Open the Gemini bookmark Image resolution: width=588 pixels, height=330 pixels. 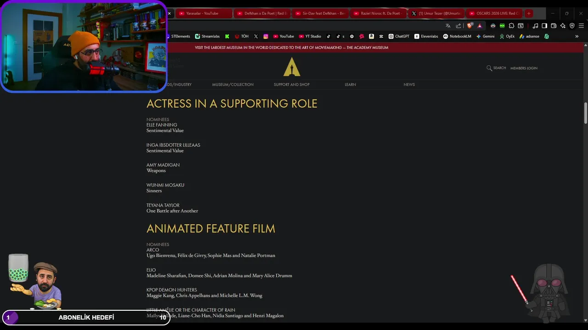coord(485,36)
